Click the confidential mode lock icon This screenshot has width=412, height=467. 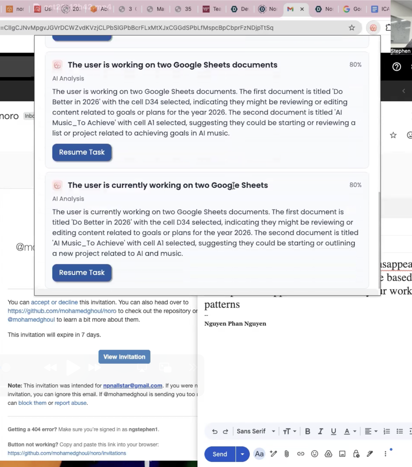356,454
